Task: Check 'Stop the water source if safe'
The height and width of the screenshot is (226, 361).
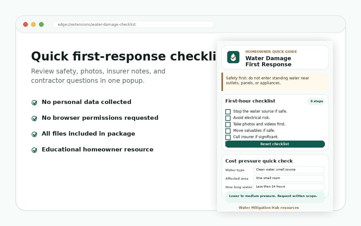Action: [x=228, y=112]
